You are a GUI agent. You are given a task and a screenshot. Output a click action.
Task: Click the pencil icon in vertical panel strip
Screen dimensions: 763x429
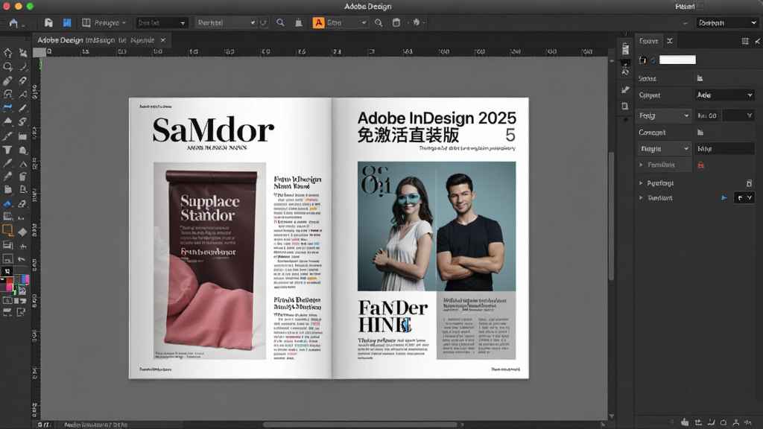625,89
